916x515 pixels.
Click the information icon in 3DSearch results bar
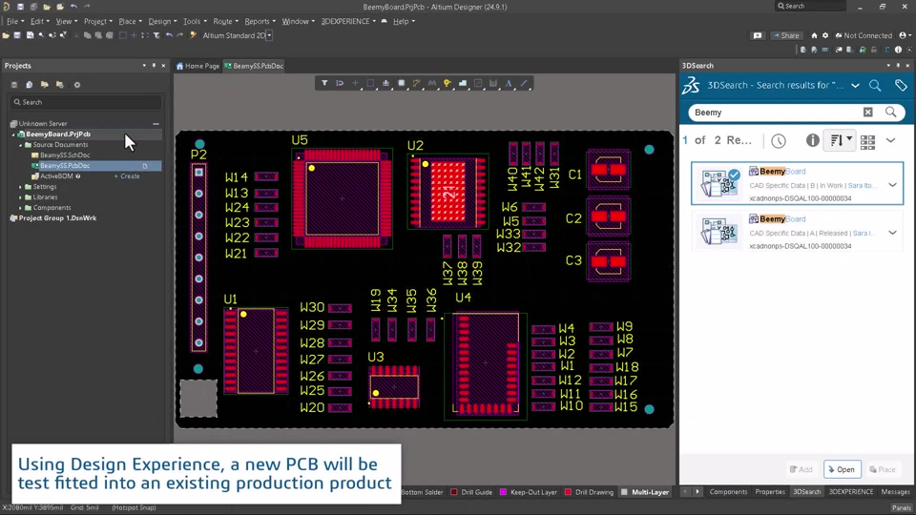[812, 140]
